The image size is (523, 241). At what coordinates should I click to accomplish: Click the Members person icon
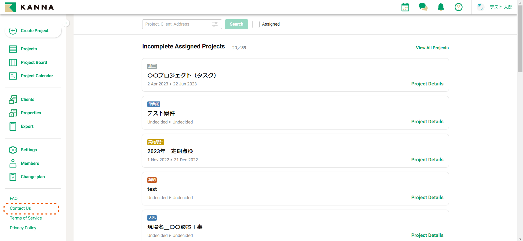pos(13,163)
